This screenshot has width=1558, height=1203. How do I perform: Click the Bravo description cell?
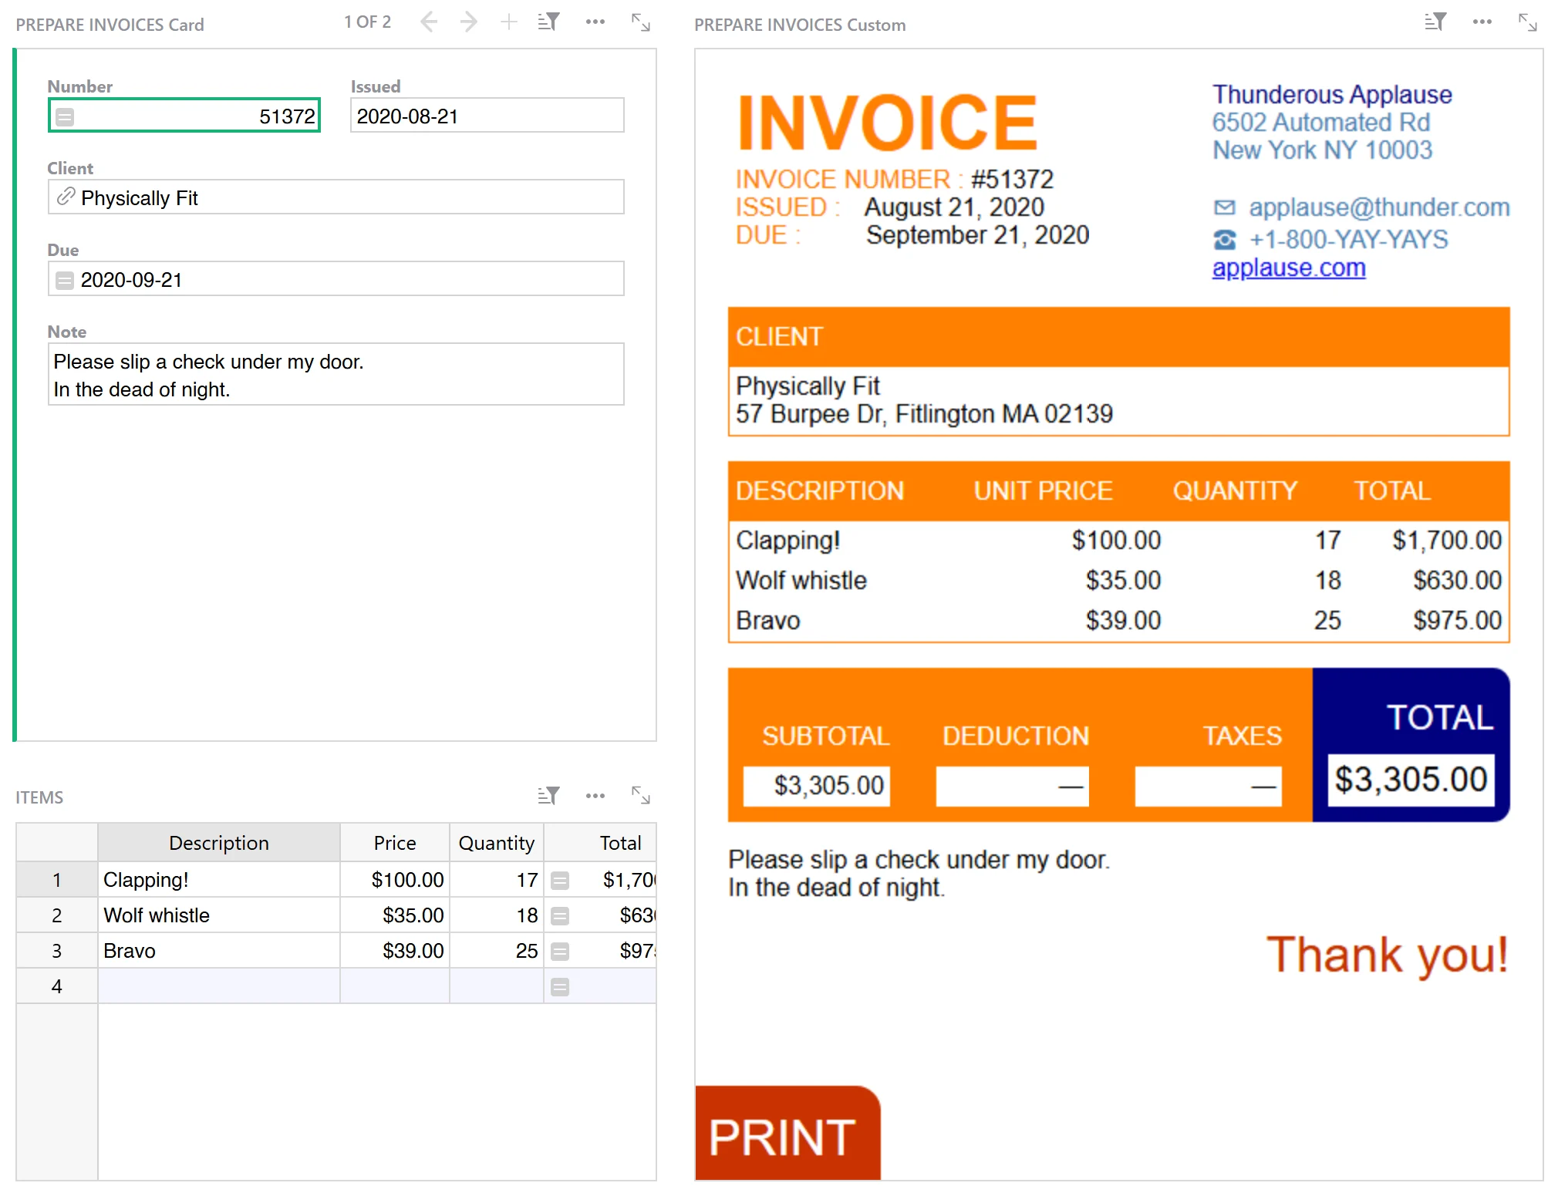coord(219,951)
